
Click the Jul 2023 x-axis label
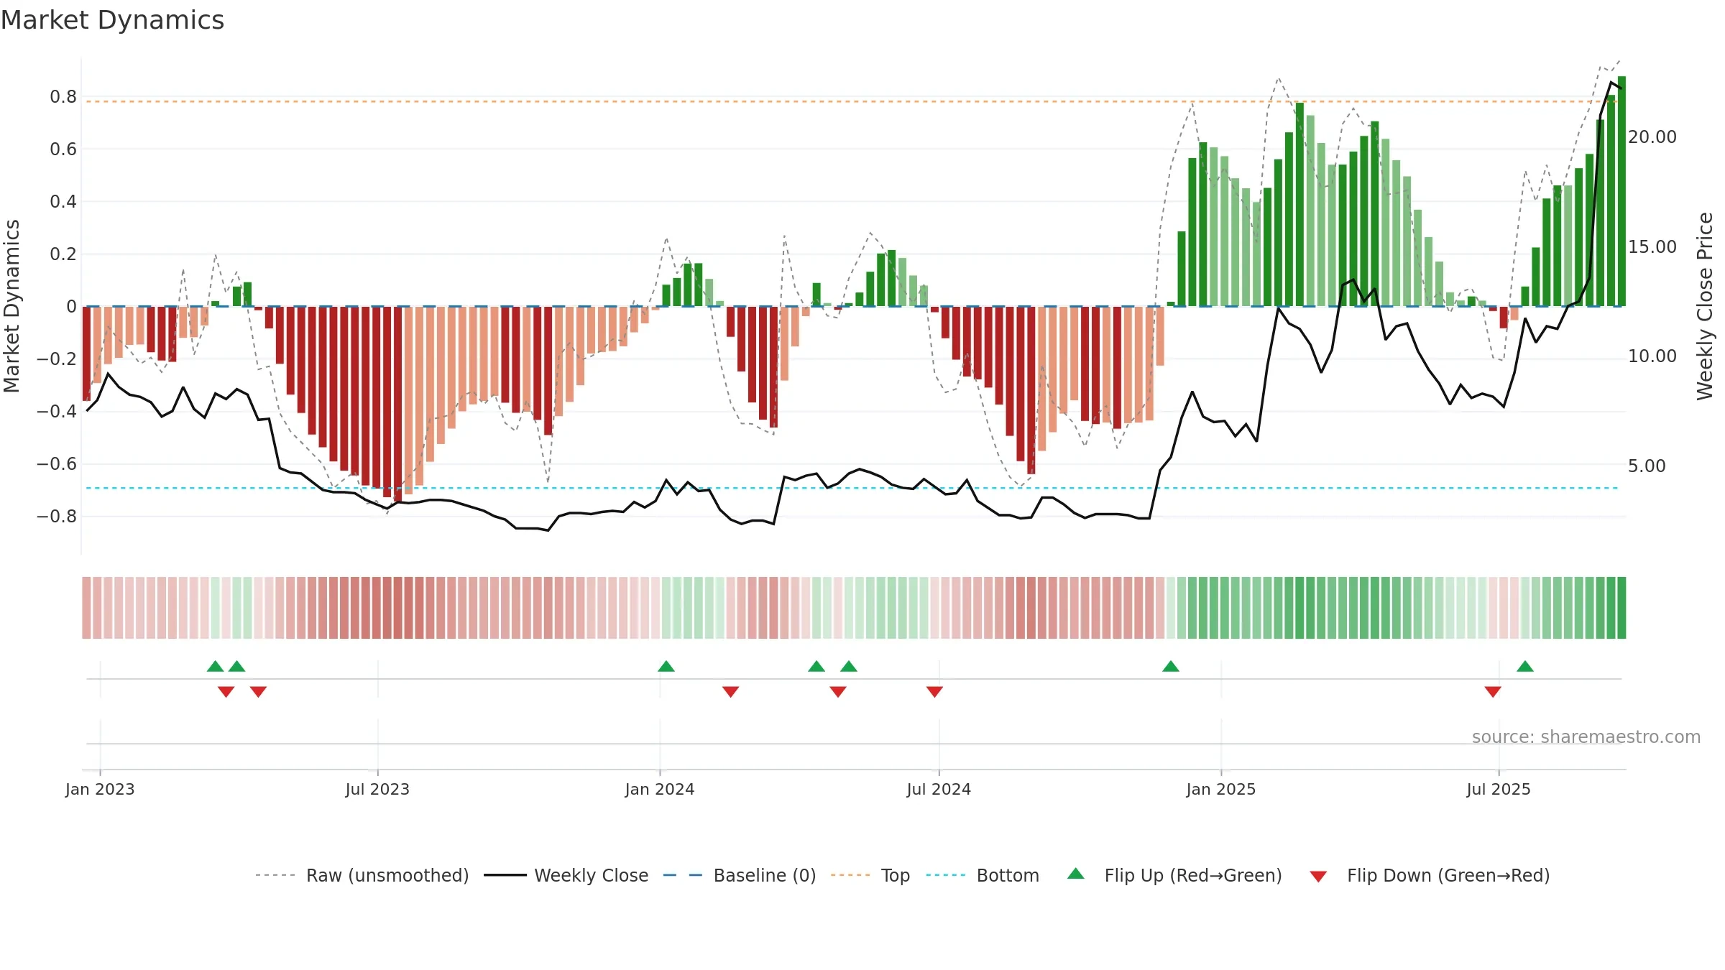tap(377, 789)
